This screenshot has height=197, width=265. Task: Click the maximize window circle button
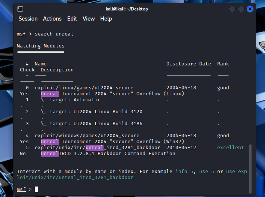pos(241,9)
